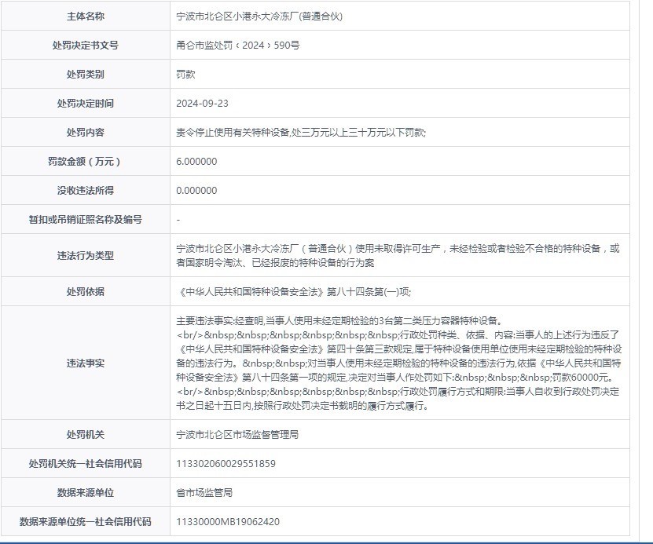Screen dimensions: 653x544
Task: Select the authority name 宁波市北仑区市场监督管理局
Action: click(x=237, y=434)
